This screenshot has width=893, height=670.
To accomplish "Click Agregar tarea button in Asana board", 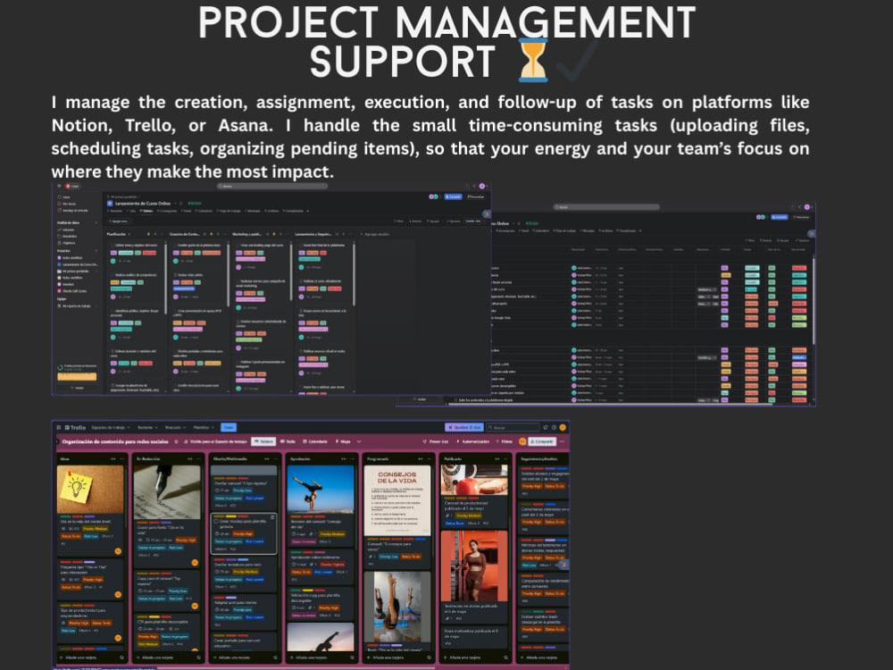I will coord(118,221).
